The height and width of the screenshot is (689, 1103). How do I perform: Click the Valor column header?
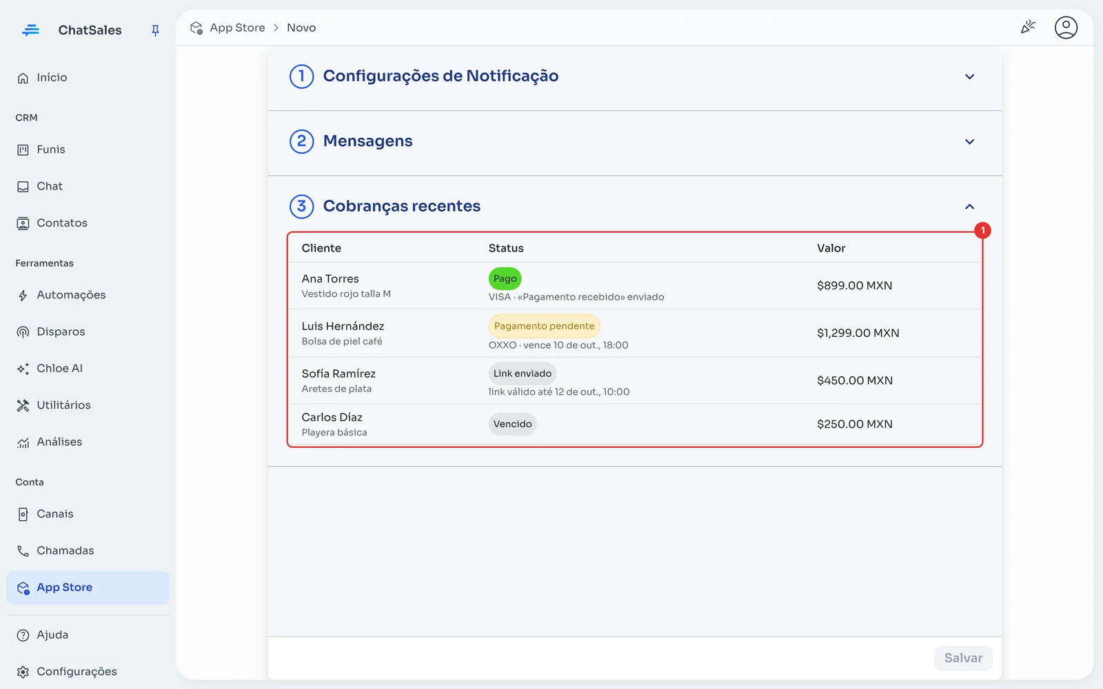831,248
